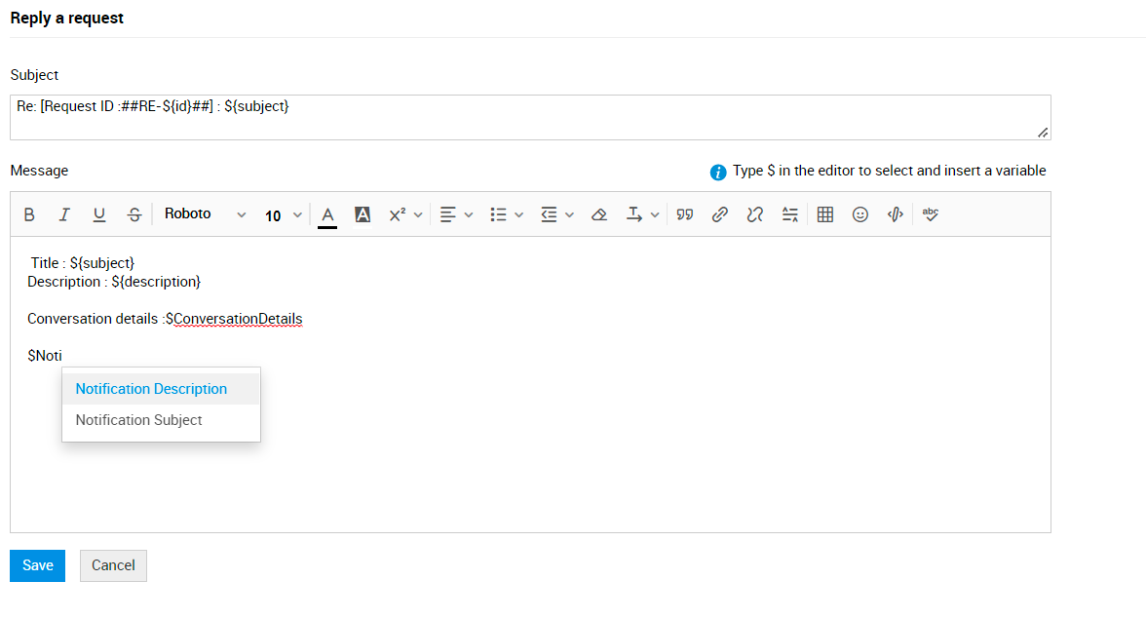1146x619 pixels.
Task: Click the Cancel button
Action: pos(113,565)
